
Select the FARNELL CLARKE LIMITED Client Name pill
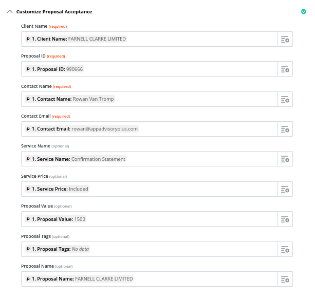click(76, 39)
